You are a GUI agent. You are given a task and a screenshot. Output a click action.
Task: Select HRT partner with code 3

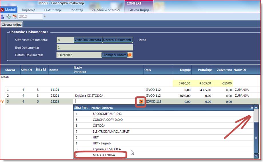point(164,137)
